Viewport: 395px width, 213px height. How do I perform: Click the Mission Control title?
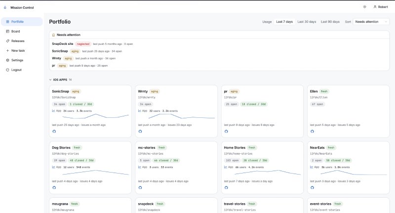pyautogui.click(x=22, y=7)
